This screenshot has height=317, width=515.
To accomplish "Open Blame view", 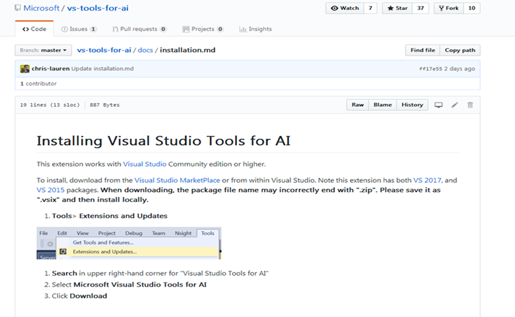I will click(x=383, y=105).
